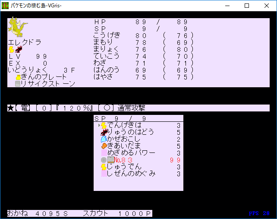This screenshot has width=277, height=219.
Task: Click the pink pattern icon beside しぜんのめぐみ
Action: pos(104,174)
